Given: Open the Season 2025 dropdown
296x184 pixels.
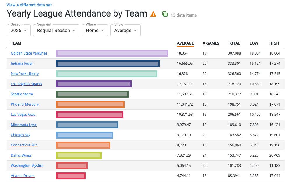Looking at the screenshot, I should 19,30.
